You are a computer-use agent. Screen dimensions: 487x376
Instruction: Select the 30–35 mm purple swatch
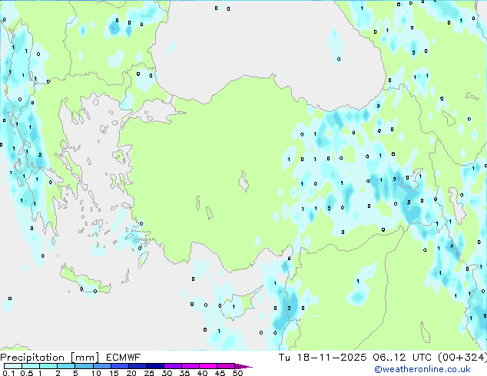click(172, 366)
